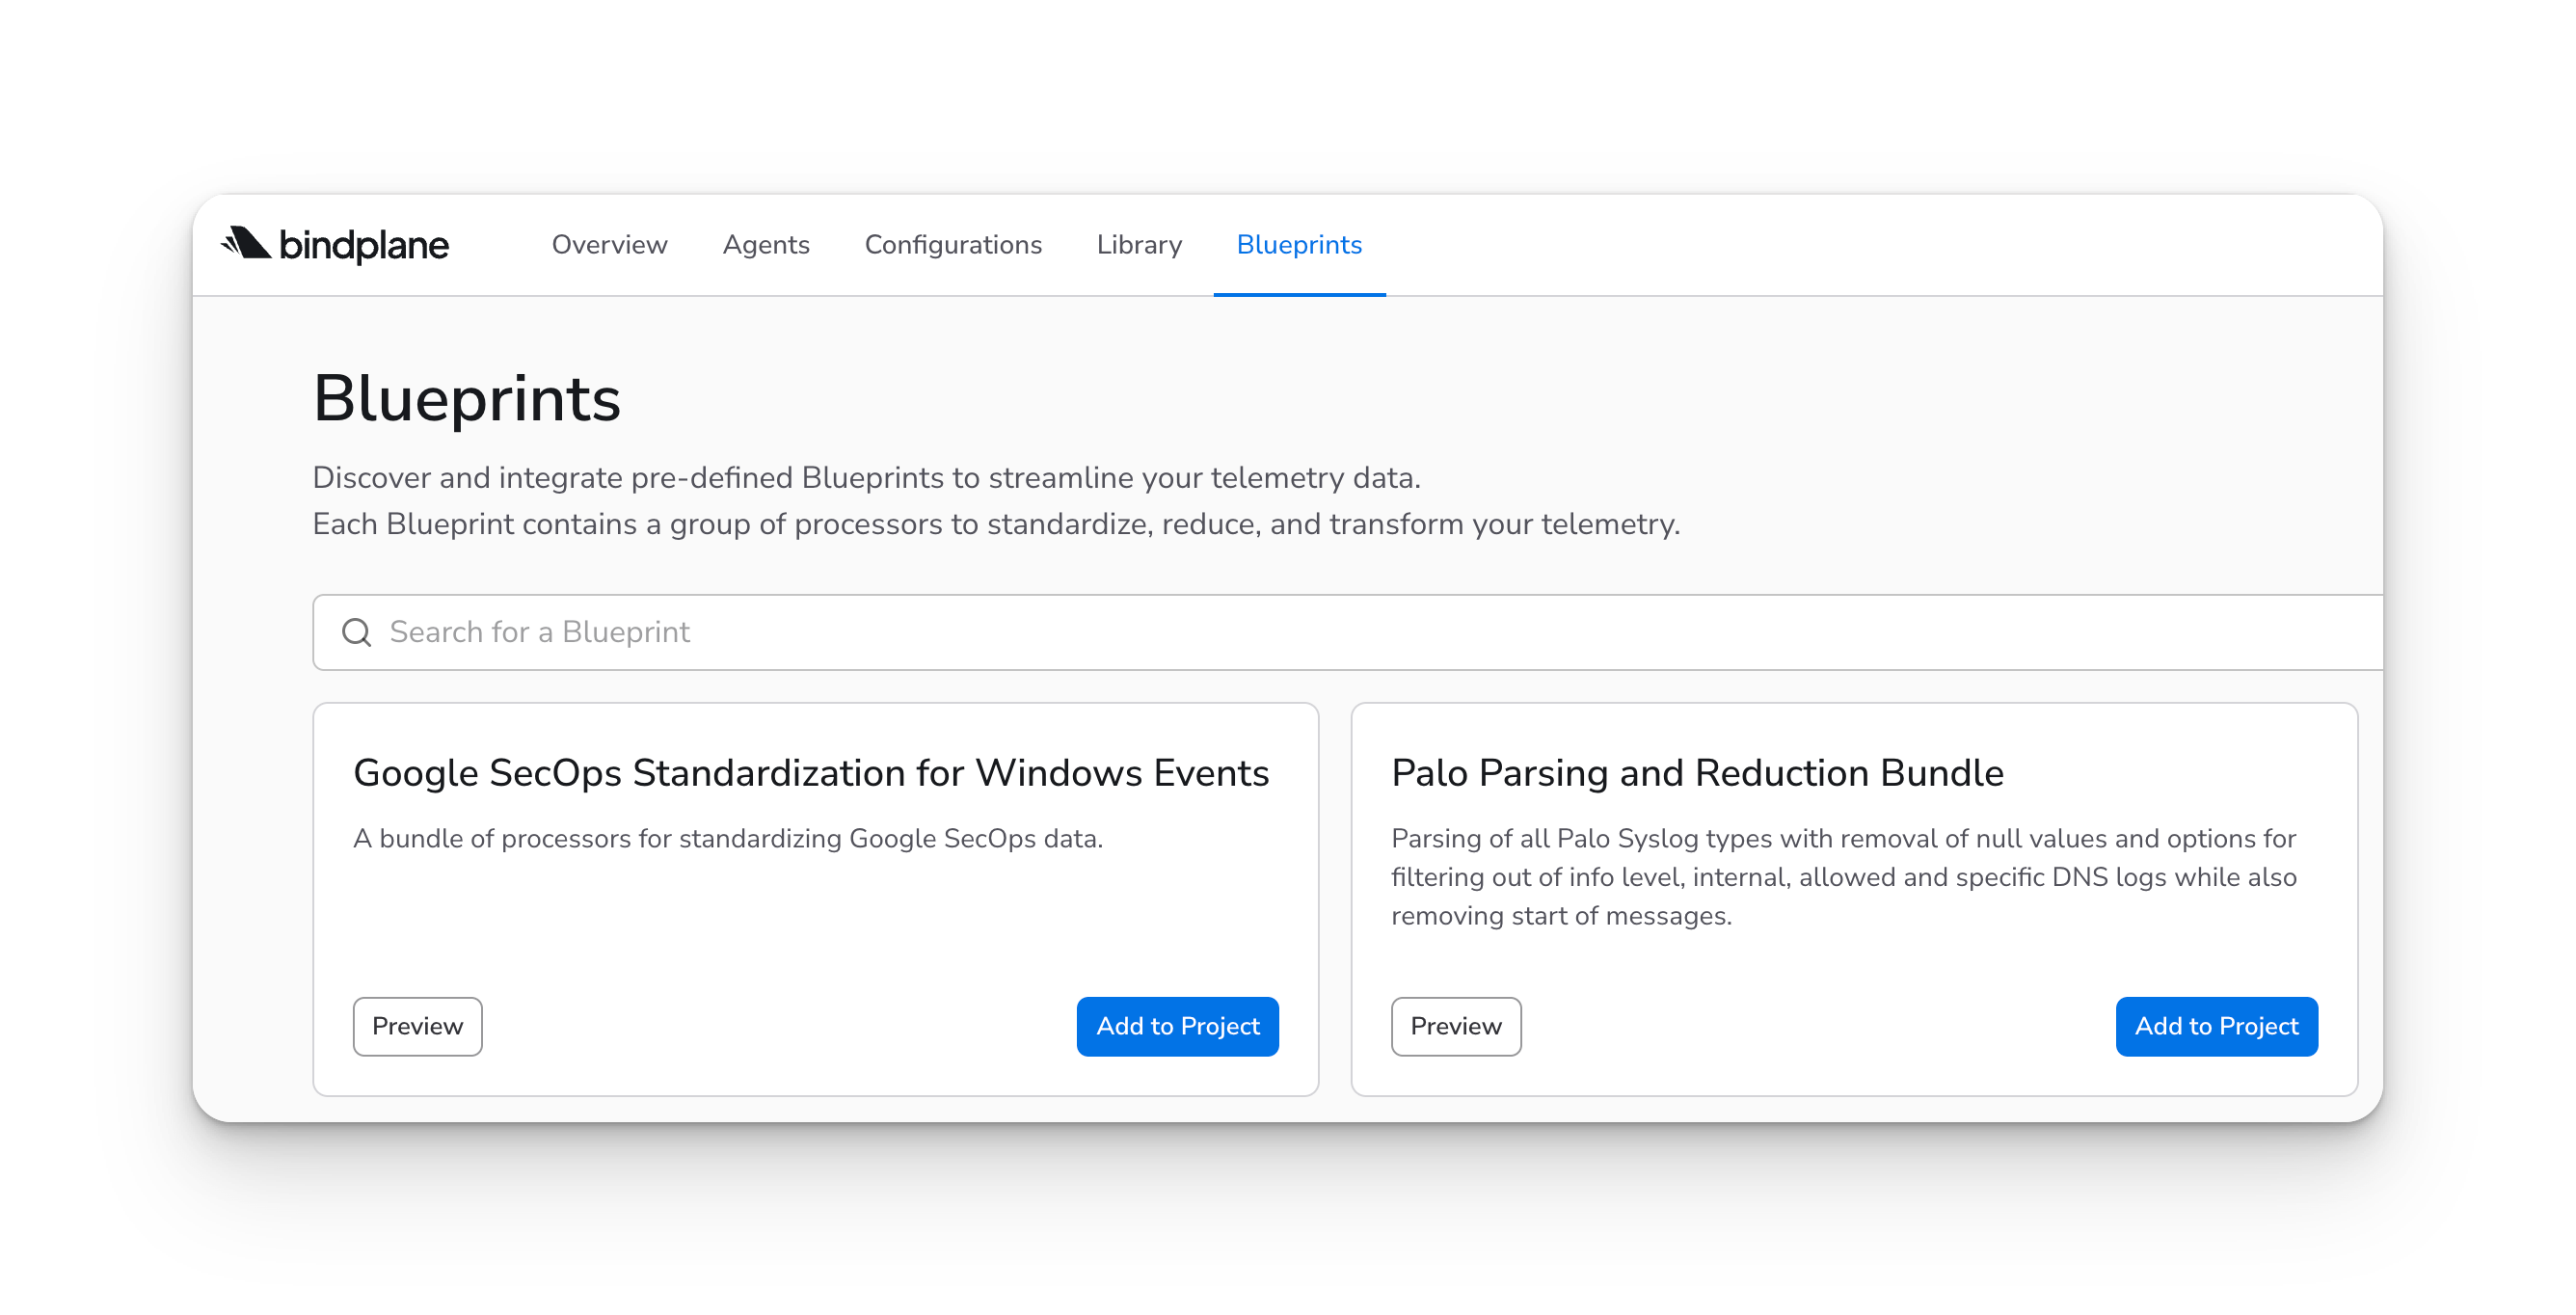Add Google SecOps Standardization blueprint to project
The width and height of the screenshot is (2576, 1315).
[x=1177, y=1026]
